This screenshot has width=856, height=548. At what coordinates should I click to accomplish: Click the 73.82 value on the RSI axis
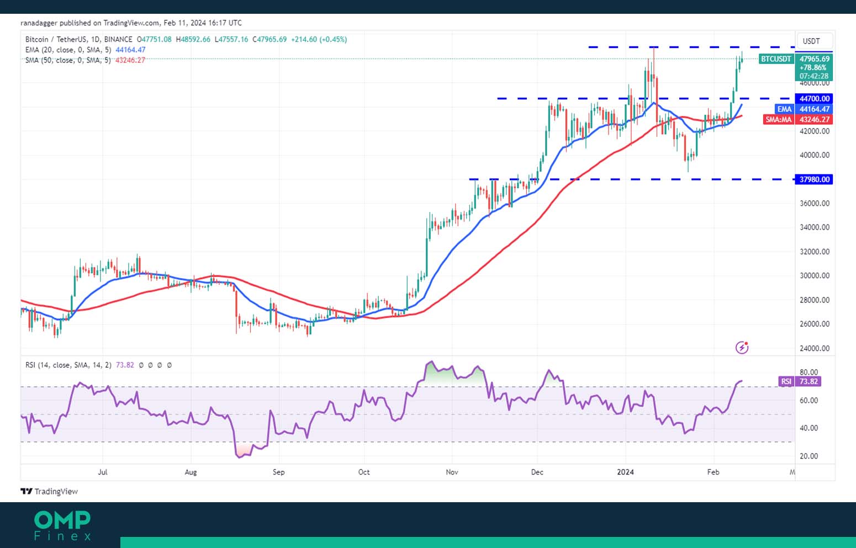809,381
